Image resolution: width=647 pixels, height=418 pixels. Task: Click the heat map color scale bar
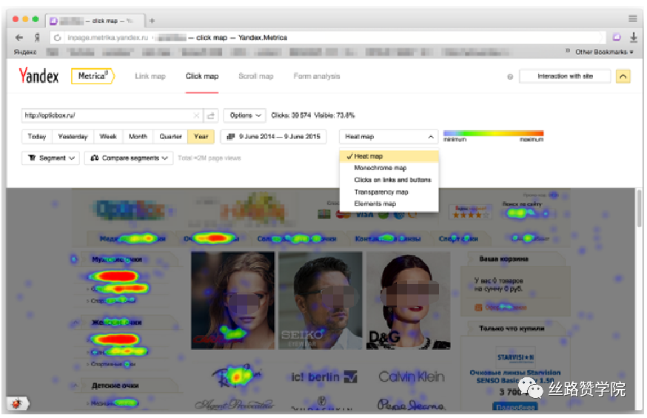coord(493,134)
